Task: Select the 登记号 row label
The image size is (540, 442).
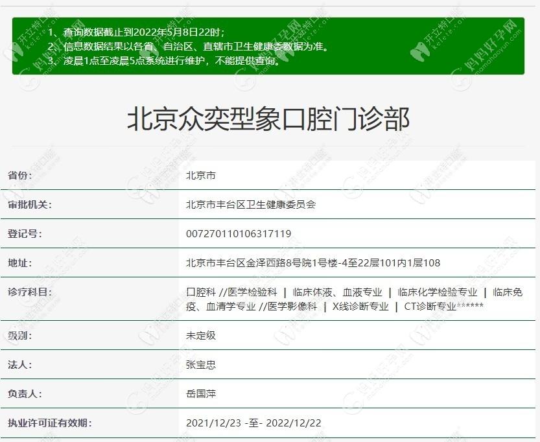Action: pos(24,233)
